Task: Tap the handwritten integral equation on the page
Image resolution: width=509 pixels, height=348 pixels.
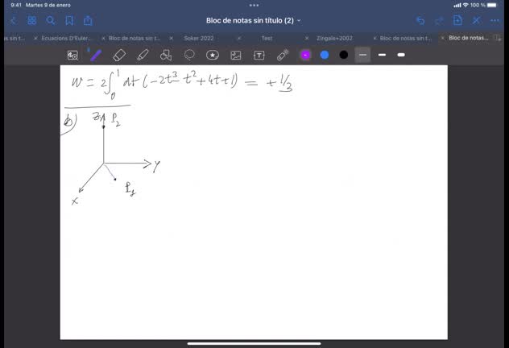Action: [x=182, y=83]
